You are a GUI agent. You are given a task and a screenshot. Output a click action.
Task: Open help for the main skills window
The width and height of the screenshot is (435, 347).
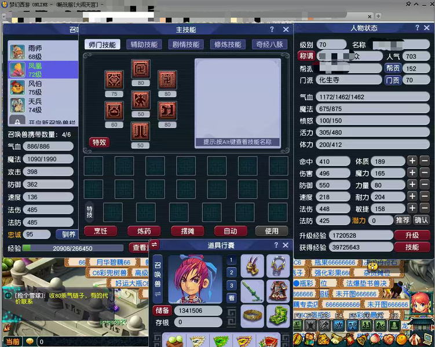pyautogui.click(x=272, y=29)
